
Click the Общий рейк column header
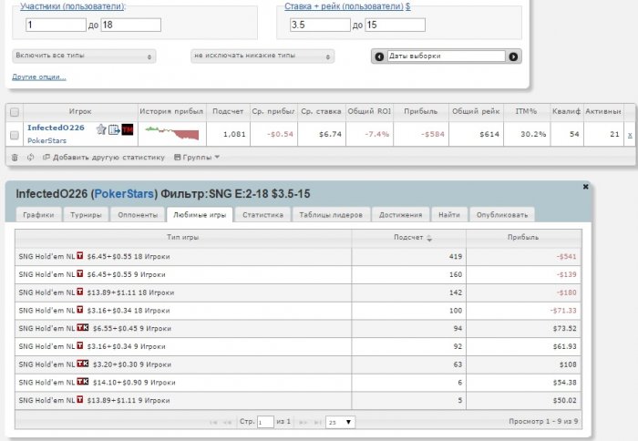click(x=476, y=111)
